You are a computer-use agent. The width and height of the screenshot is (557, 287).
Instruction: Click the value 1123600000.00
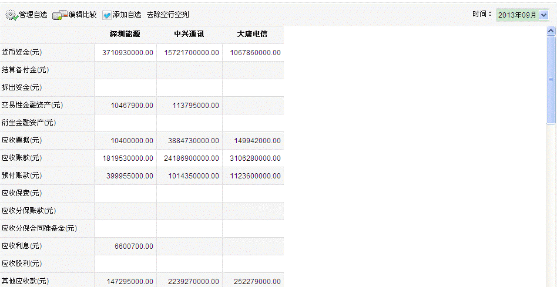coord(256,176)
